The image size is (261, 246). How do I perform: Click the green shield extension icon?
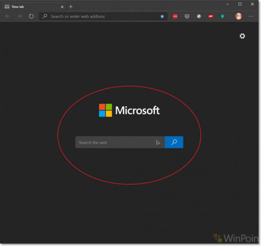click(223, 16)
